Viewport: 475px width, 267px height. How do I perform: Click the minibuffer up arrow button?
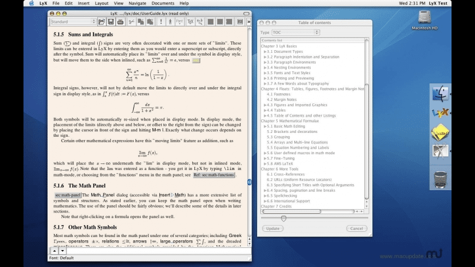(x=54, y=251)
